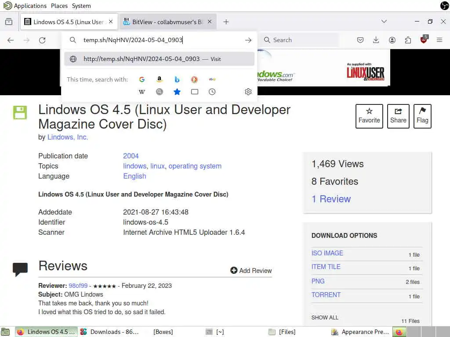This screenshot has height=337, width=450.
Task: Visit the http://temp.sh suggestion
Action: point(159,59)
